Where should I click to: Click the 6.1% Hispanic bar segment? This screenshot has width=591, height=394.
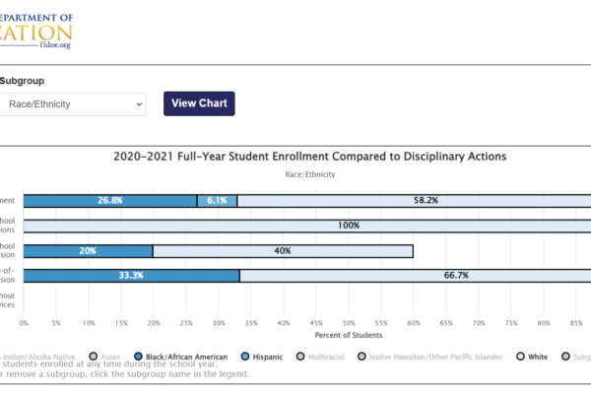tap(217, 201)
